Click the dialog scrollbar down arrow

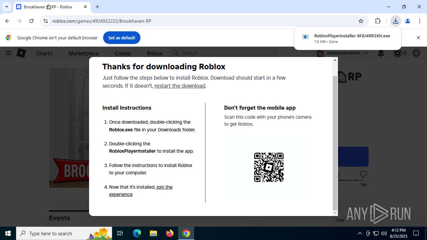[335, 213]
